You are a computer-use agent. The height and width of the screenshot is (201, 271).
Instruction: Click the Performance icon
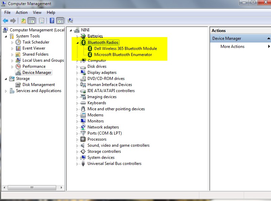18,66
